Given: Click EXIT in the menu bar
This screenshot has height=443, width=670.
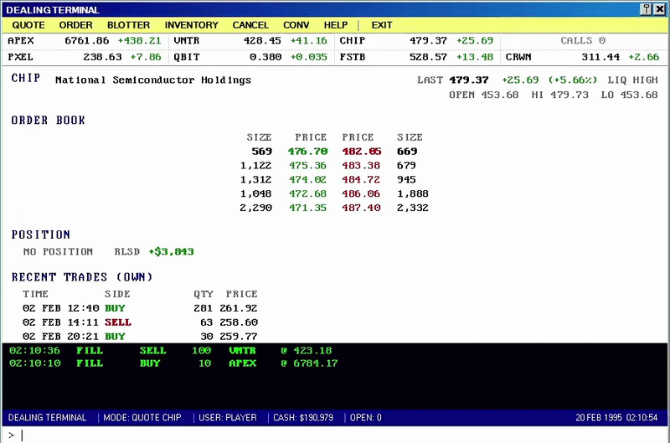Looking at the screenshot, I should pyautogui.click(x=382, y=25).
